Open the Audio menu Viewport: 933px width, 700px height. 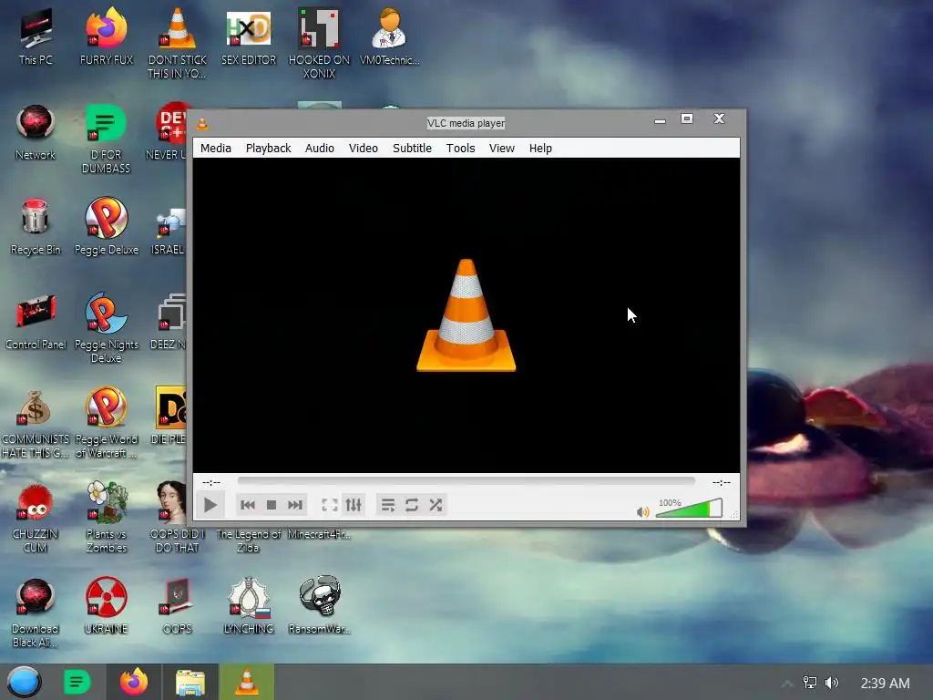pyautogui.click(x=320, y=149)
